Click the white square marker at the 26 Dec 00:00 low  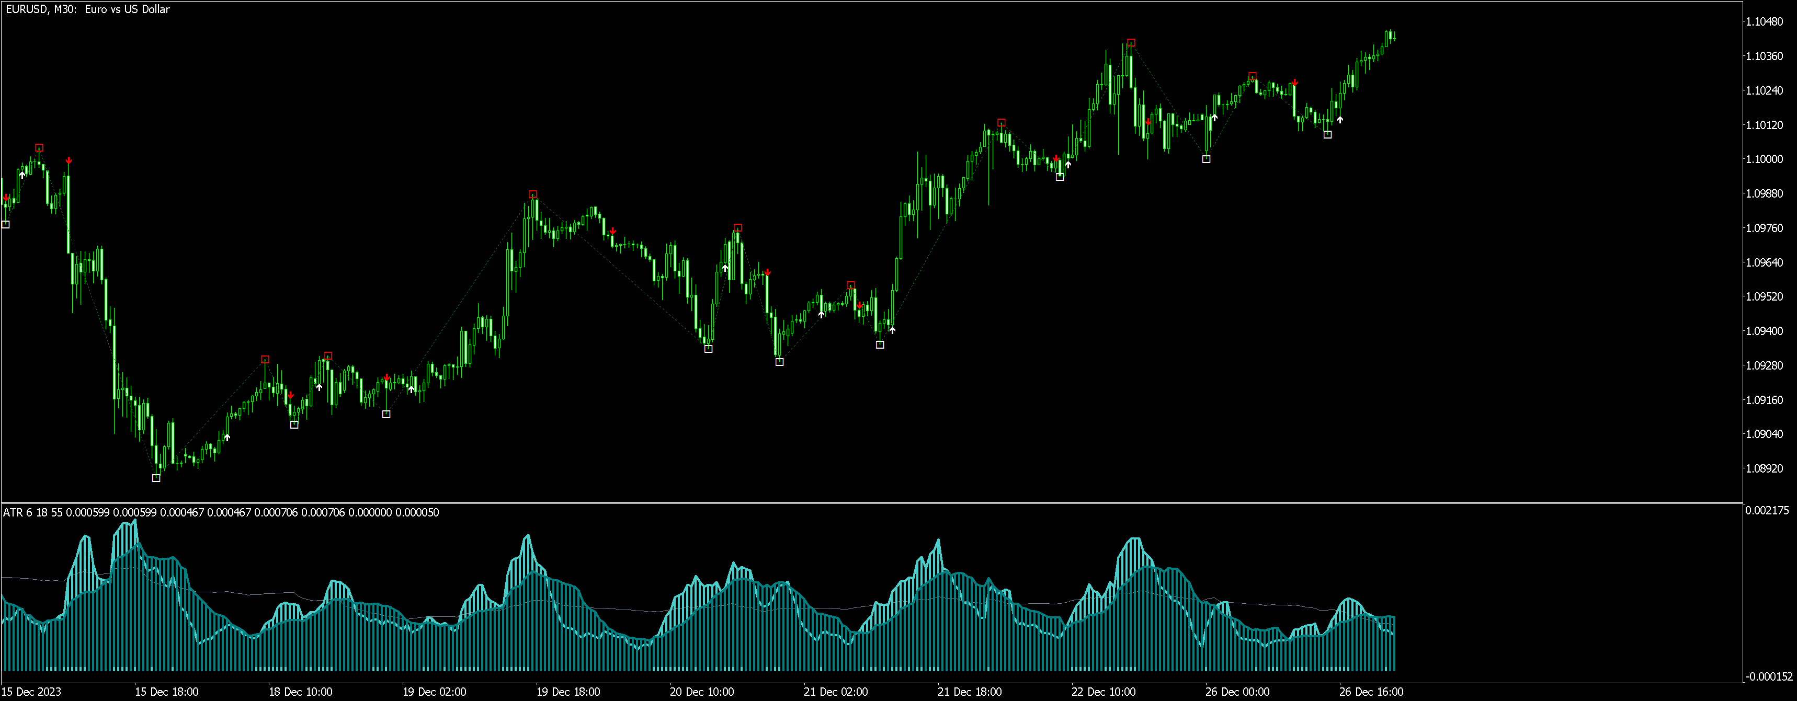pos(1206,159)
